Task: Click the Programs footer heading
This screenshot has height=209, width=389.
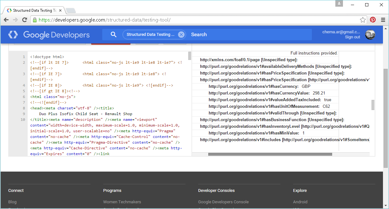Action: (x=112, y=190)
